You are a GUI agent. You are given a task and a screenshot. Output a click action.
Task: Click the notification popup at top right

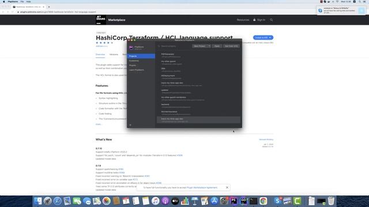tap(341, 10)
